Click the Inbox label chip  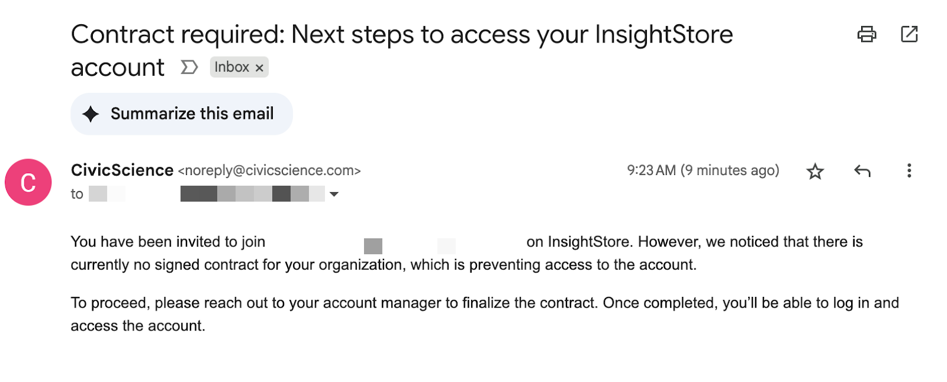click(231, 67)
